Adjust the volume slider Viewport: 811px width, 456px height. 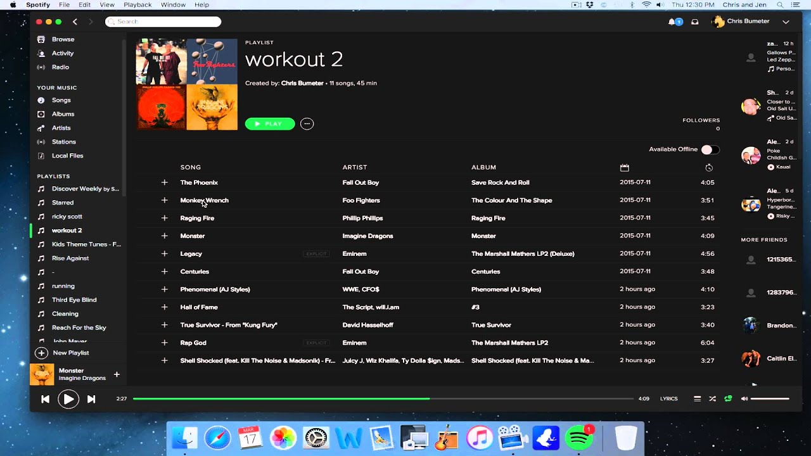coord(770,399)
